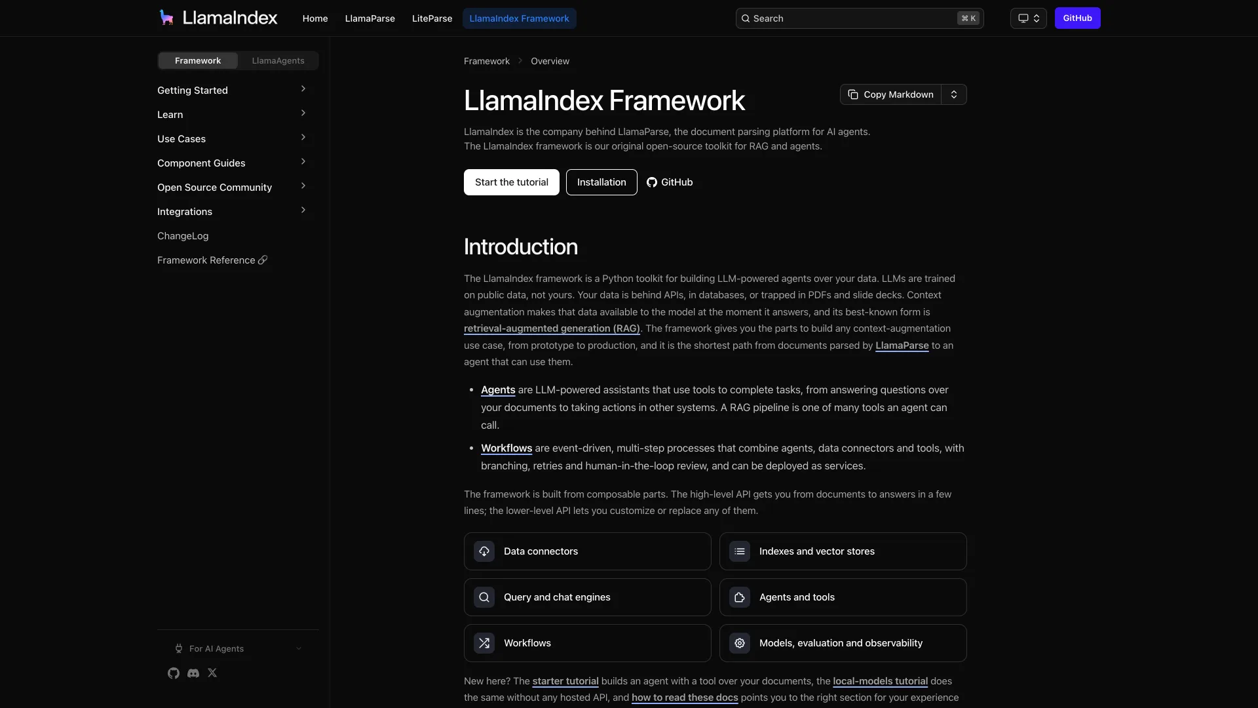1258x708 pixels.
Task: Click the GitHub octocat icon near Installation
Action: [652, 182]
